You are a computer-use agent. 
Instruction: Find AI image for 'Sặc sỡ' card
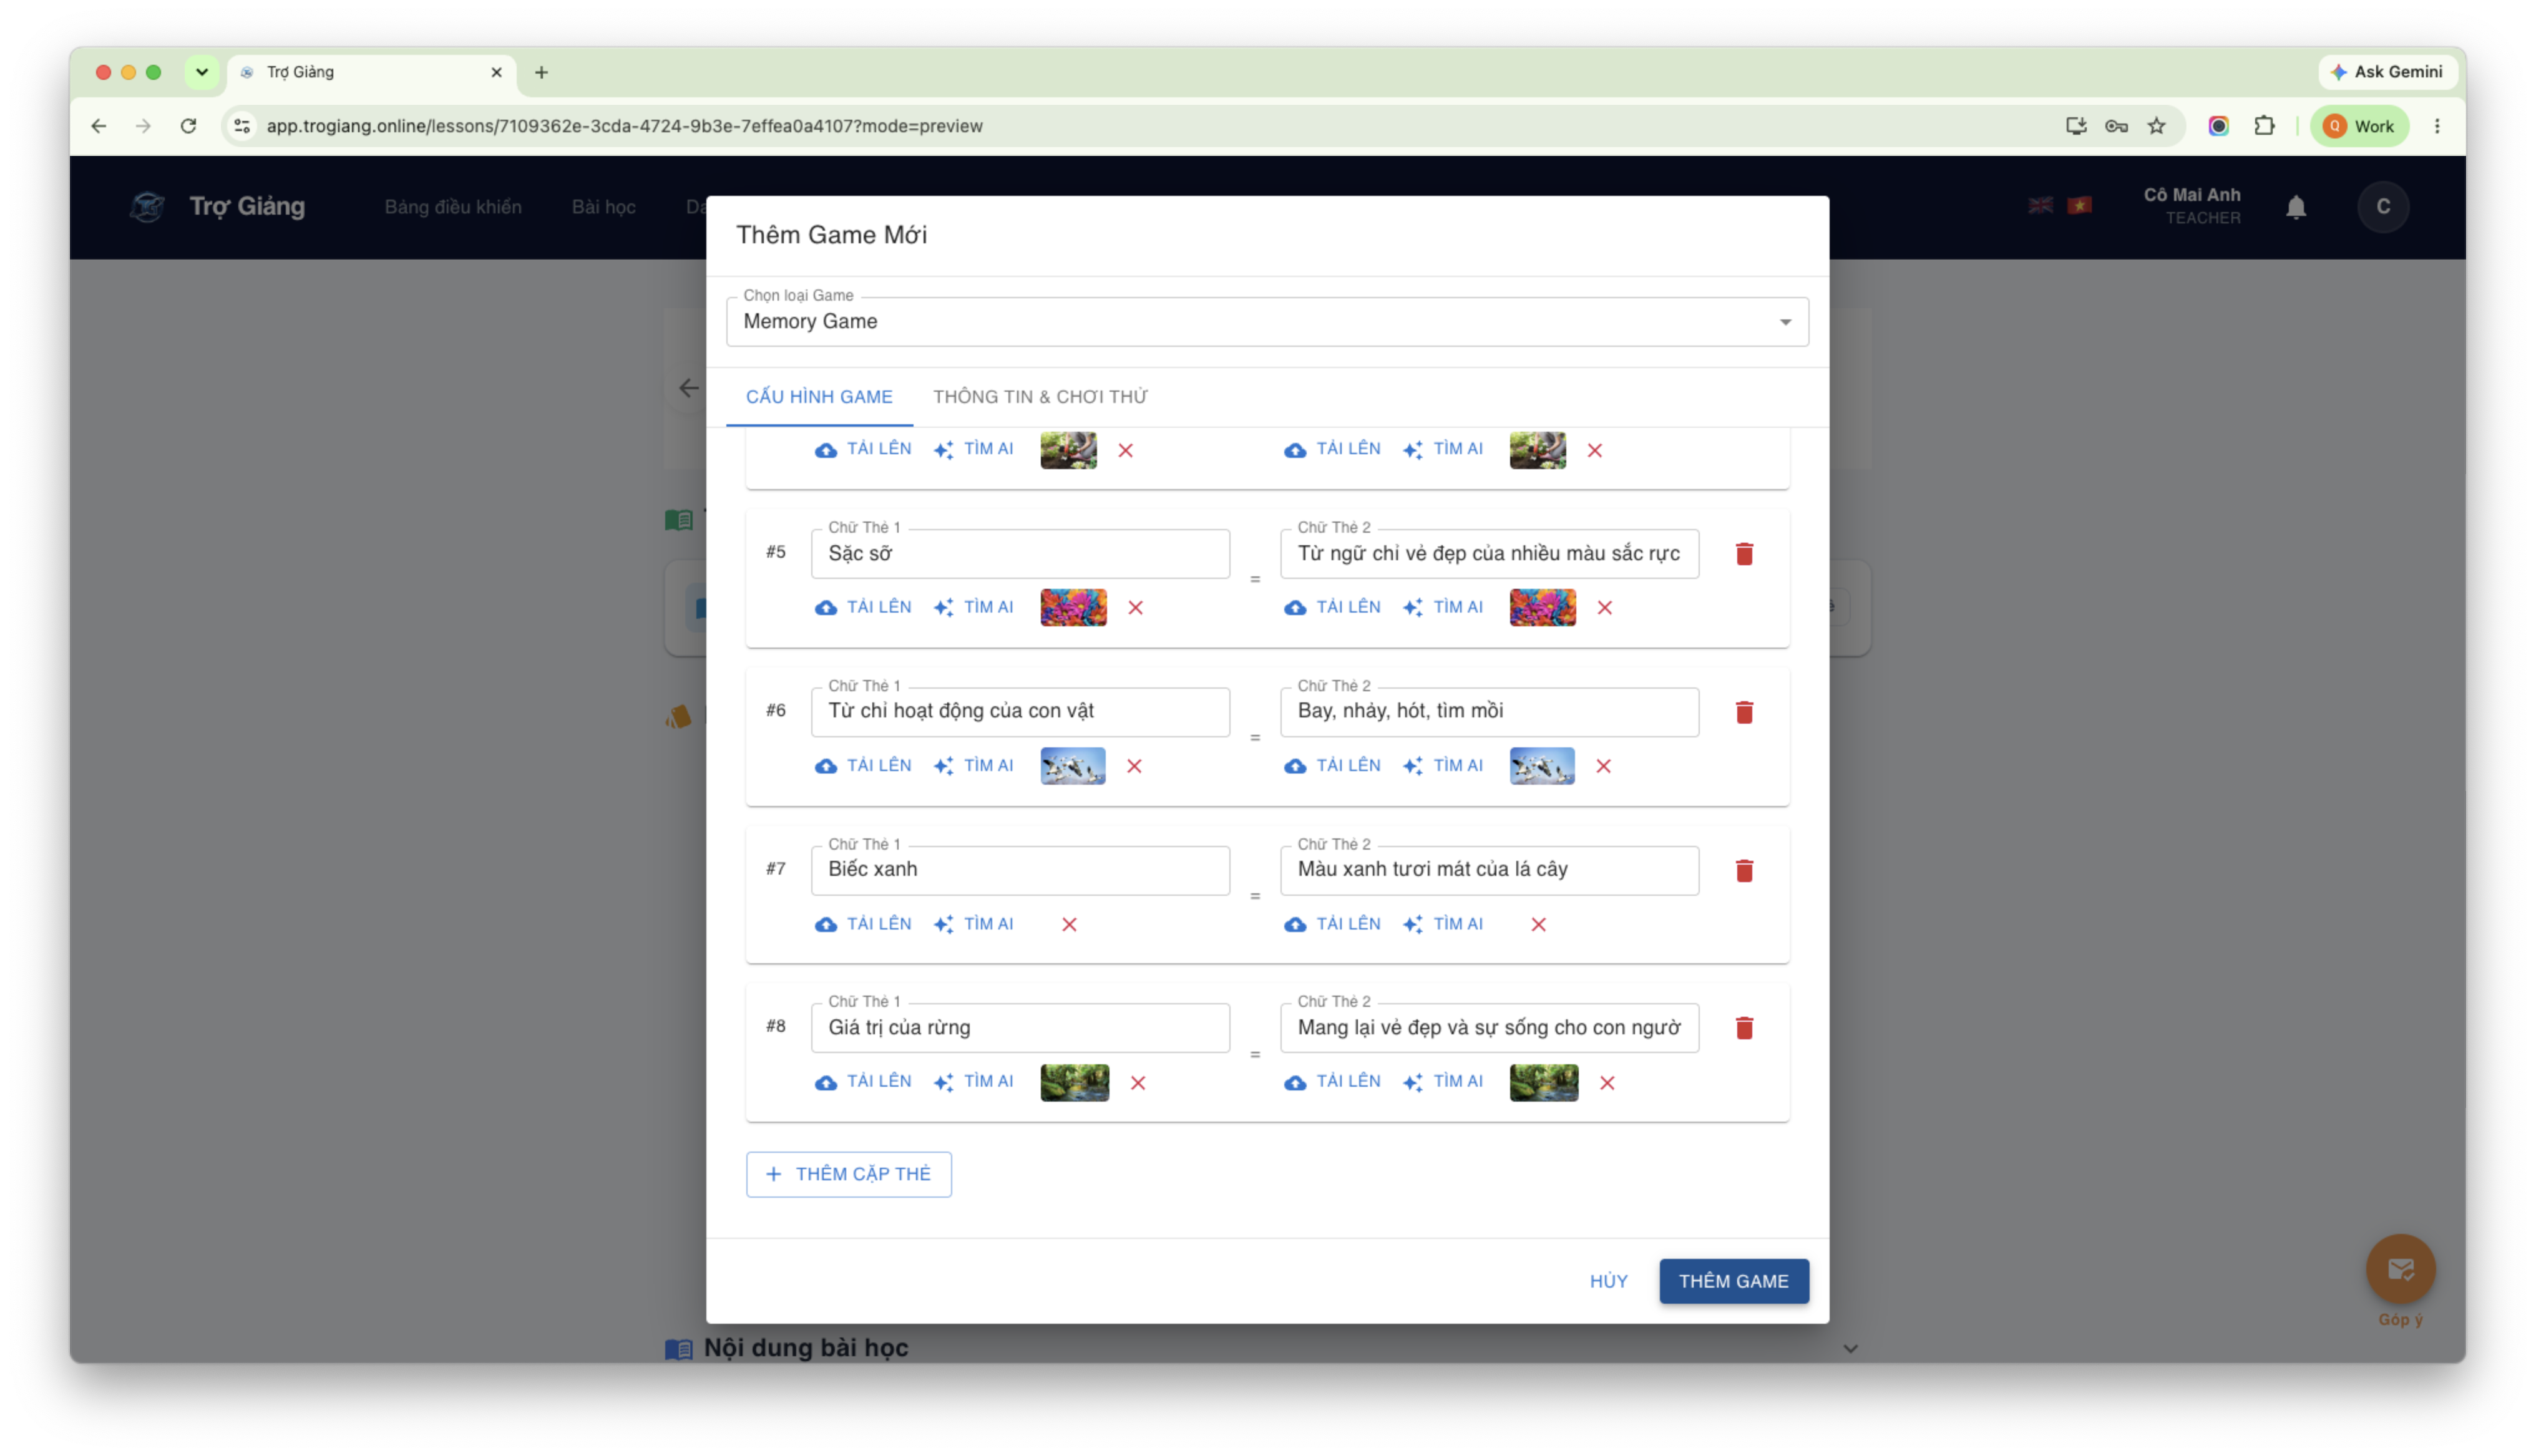click(x=973, y=607)
